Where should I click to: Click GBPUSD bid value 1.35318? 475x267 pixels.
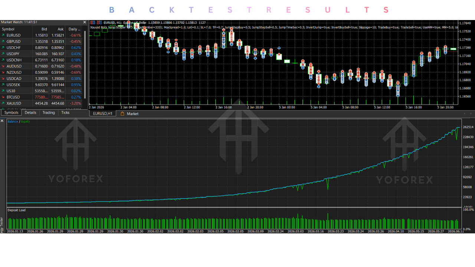(x=41, y=42)
